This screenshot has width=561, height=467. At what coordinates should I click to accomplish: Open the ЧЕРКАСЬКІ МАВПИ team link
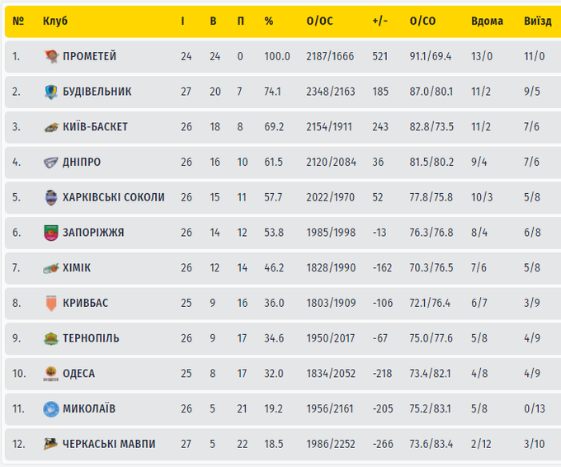pos(109,444)
